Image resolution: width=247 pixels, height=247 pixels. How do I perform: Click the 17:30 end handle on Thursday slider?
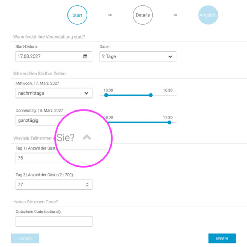(169, 122)
